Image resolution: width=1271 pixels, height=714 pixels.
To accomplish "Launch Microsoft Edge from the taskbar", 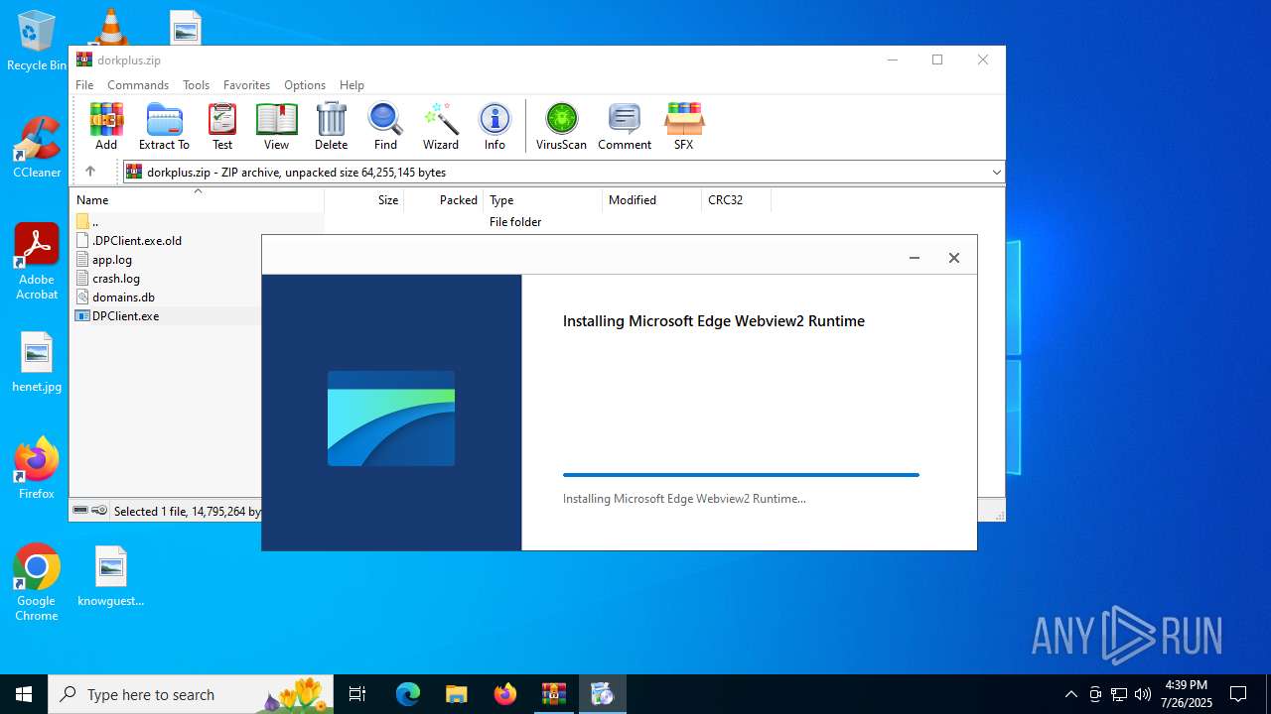I will tap(408, 694).
